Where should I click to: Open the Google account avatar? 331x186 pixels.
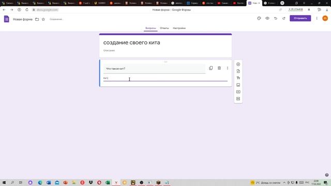[x=325, y=19]
